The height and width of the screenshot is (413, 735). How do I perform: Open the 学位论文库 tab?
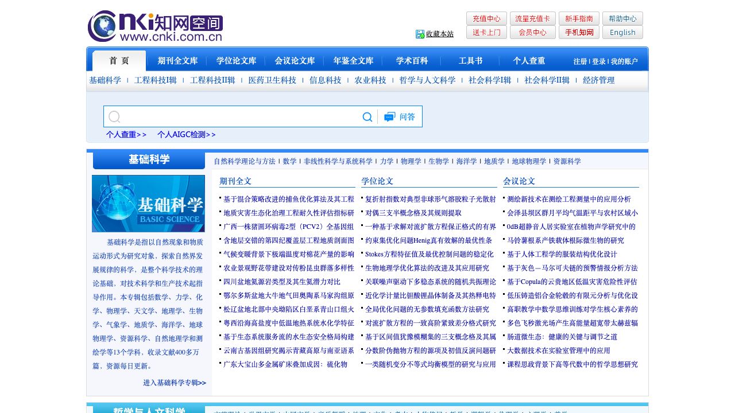236,61
